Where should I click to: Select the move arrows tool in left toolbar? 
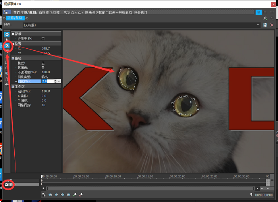7,85
